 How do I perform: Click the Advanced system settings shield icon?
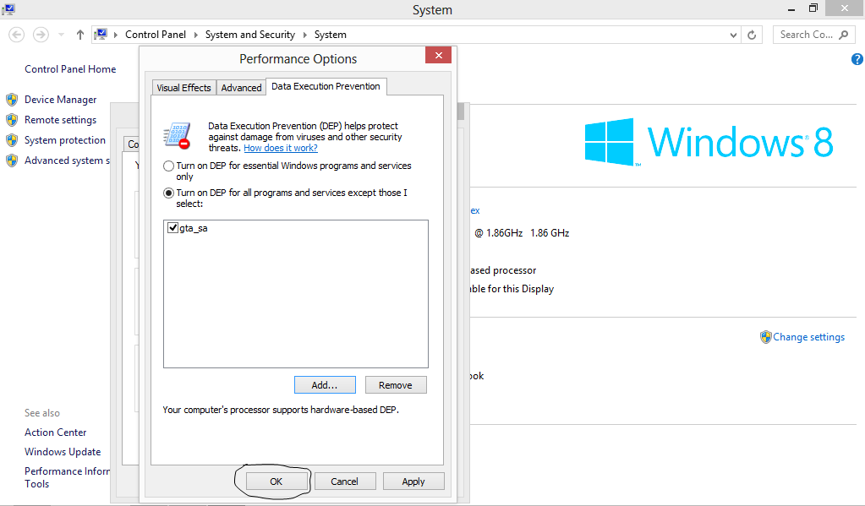(x=12, y=161)
